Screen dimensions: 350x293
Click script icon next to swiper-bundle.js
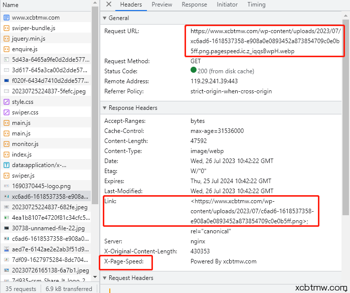7,28
